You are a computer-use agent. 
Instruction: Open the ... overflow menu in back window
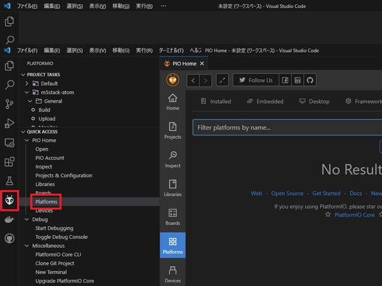click(164, 6)
